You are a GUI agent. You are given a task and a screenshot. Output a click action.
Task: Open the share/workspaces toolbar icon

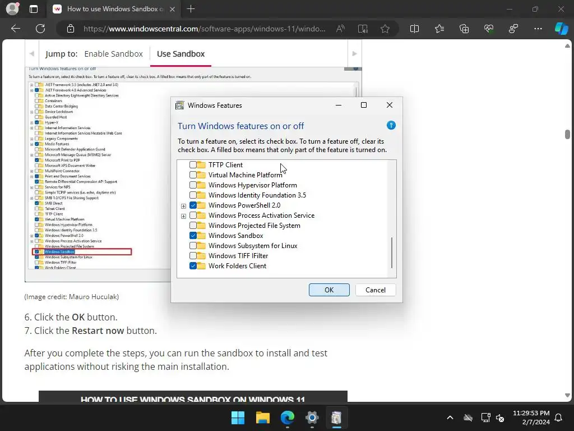(513, 29)
